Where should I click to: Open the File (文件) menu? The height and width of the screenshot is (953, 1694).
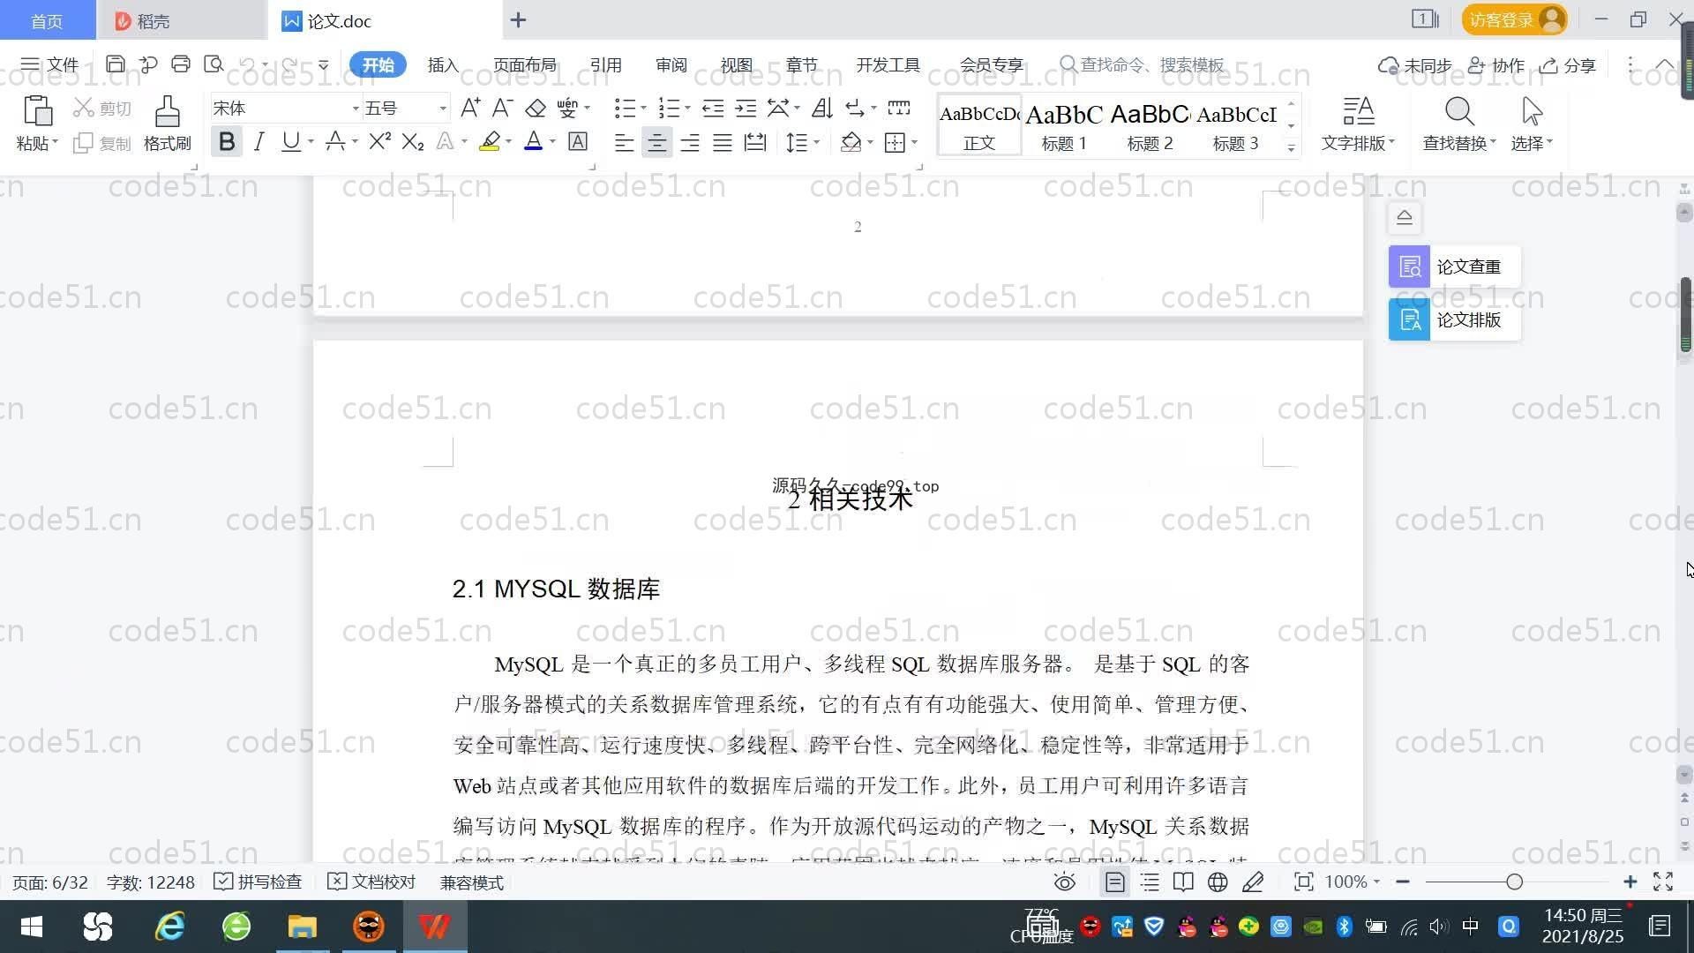click(49, 64)
